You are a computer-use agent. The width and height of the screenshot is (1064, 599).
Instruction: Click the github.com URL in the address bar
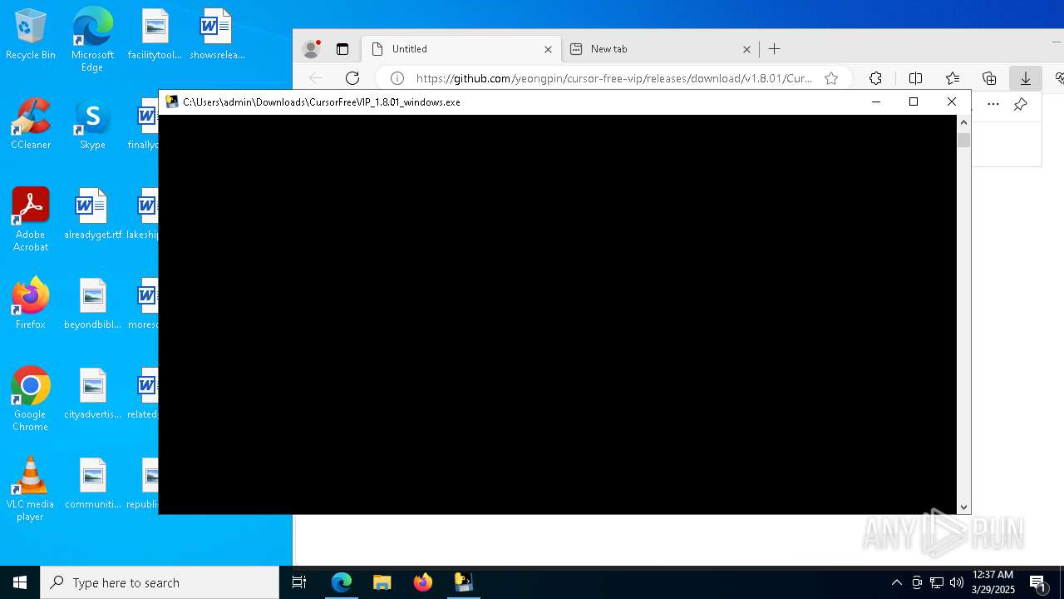coord(614,78)
